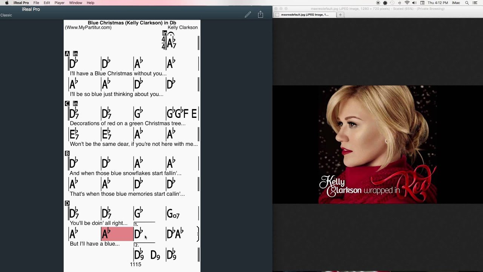This screenshot has height=272, width=483.
Task: Select the G♭ G♭ F E measure
Action: click(x=182, y=113)
